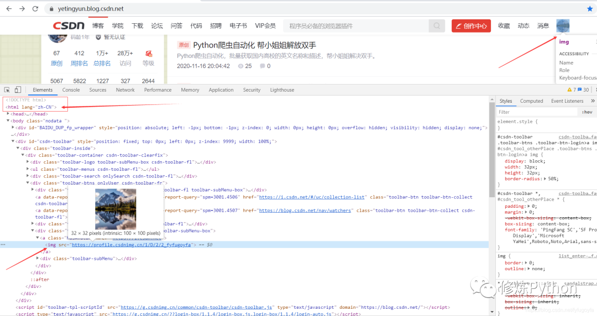Open the 招聘 nav link
Viewport: 597px width, 316px height.
pyautogui.click(x=216, y=25)
